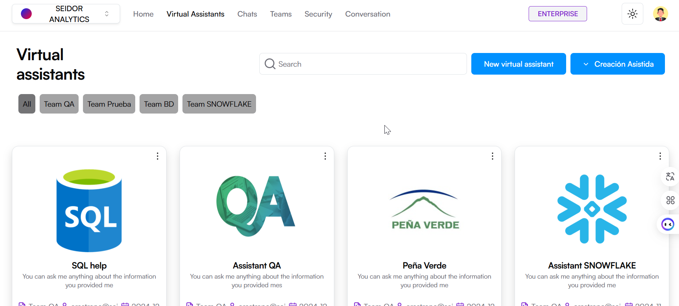Select the All filter chip
Viewport: 679px width, 306px height.
click(x=27, y=104)
